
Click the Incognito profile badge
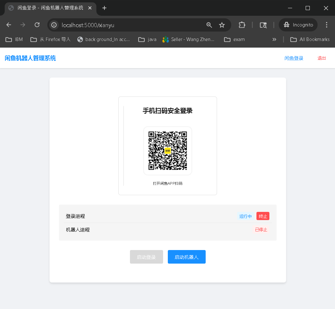(x=298, y=25)
